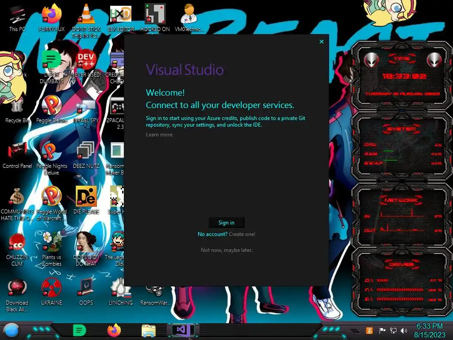This screenshot has height=340, width=453.
Task: Click the Action Center flag tray icon
Action: 383,330
